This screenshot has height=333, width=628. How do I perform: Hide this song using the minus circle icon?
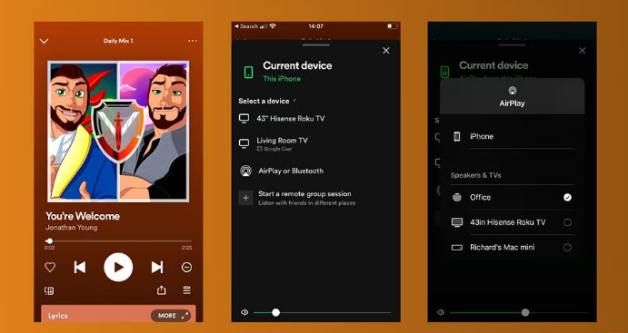click(186, 267)
